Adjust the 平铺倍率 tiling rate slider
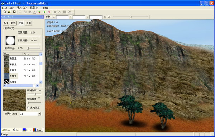The width and height of the screenshot is (215, 137). click(34, 94)
